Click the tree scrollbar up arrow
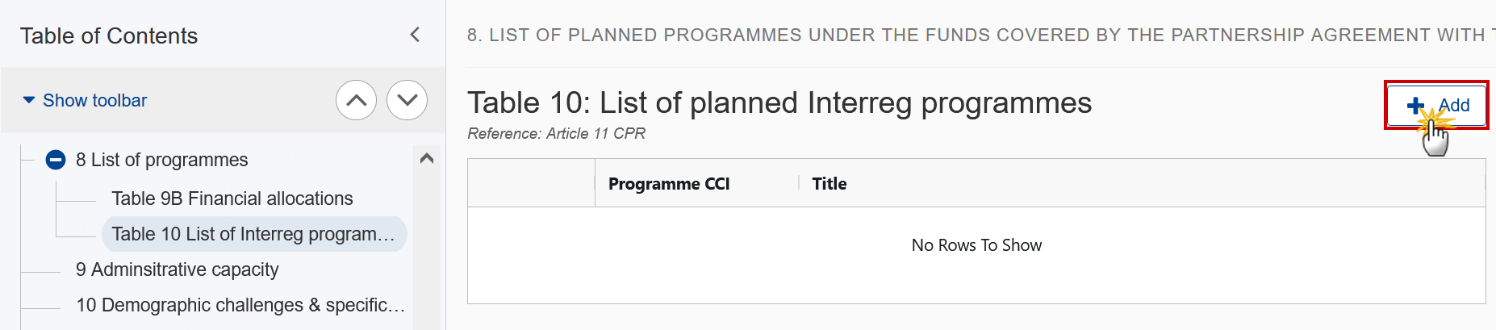 click(427, 159)
